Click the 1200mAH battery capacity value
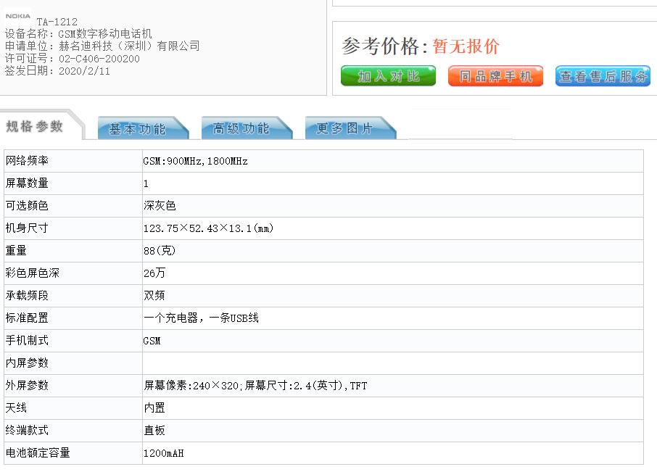This screenshot has width=657, height=472. coord(163,453)
